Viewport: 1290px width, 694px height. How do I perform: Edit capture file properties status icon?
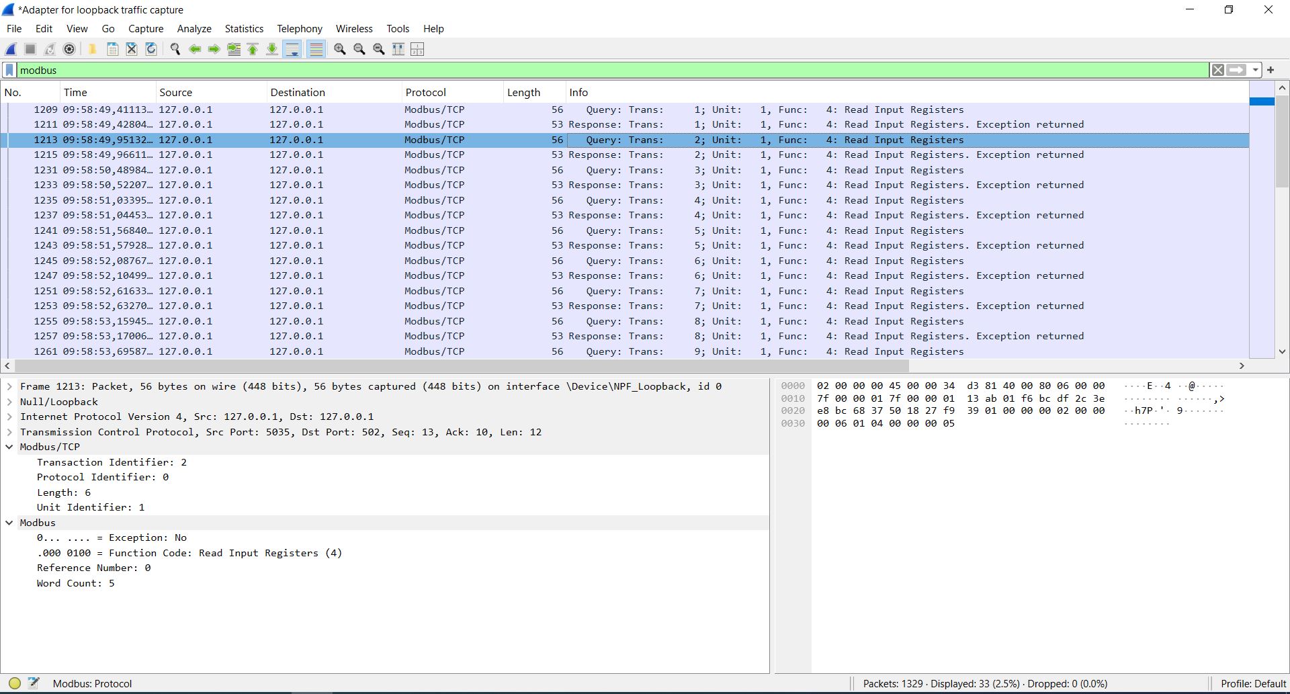[33, 683]
